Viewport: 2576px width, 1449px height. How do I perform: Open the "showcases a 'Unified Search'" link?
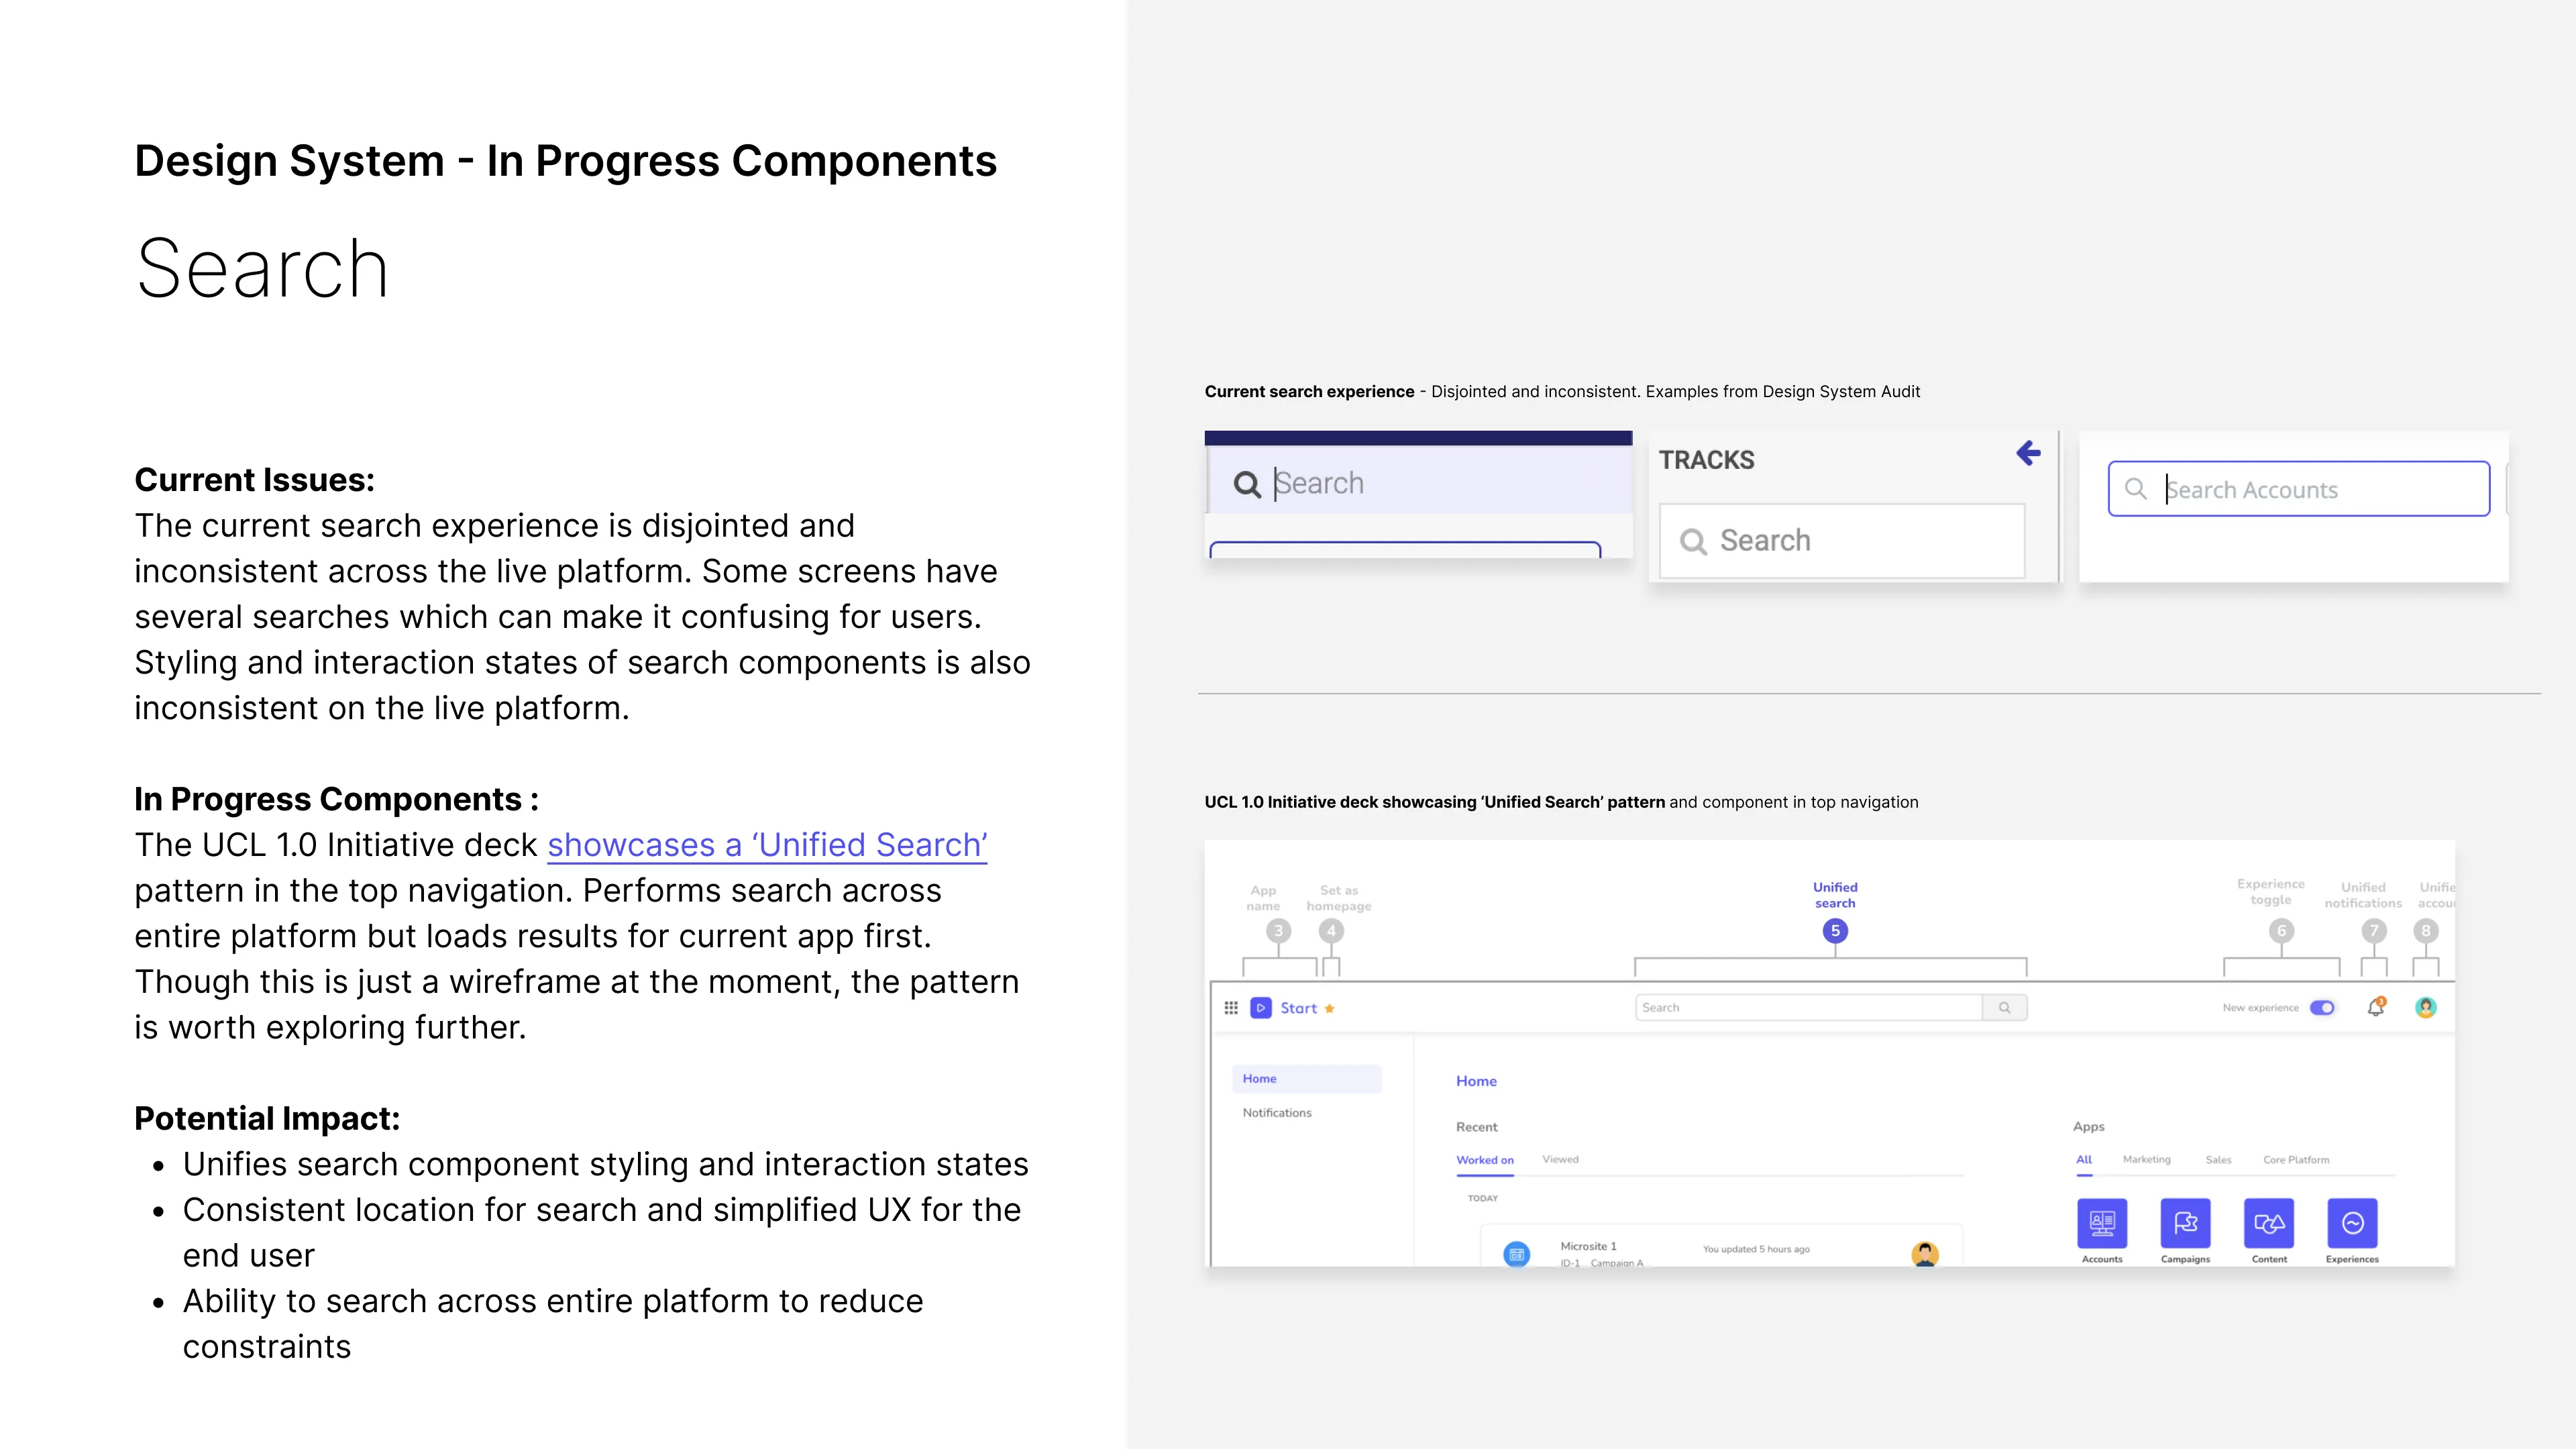click(767, 845)
